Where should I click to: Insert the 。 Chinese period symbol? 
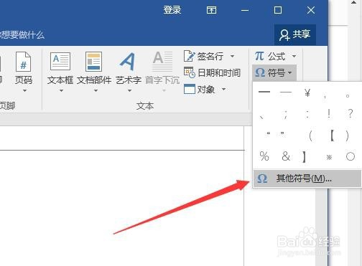tap(348, 96)
